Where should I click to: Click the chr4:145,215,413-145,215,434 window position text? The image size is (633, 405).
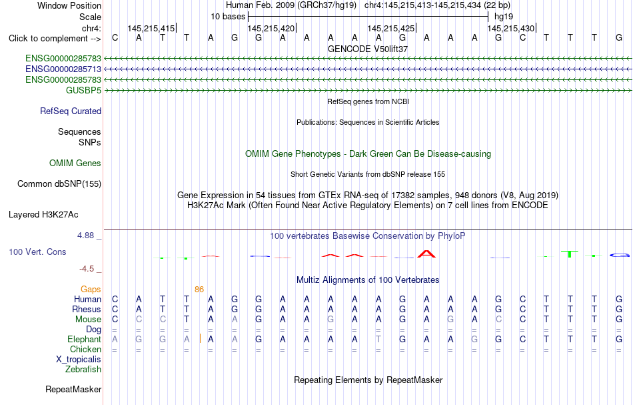[437, 5]
